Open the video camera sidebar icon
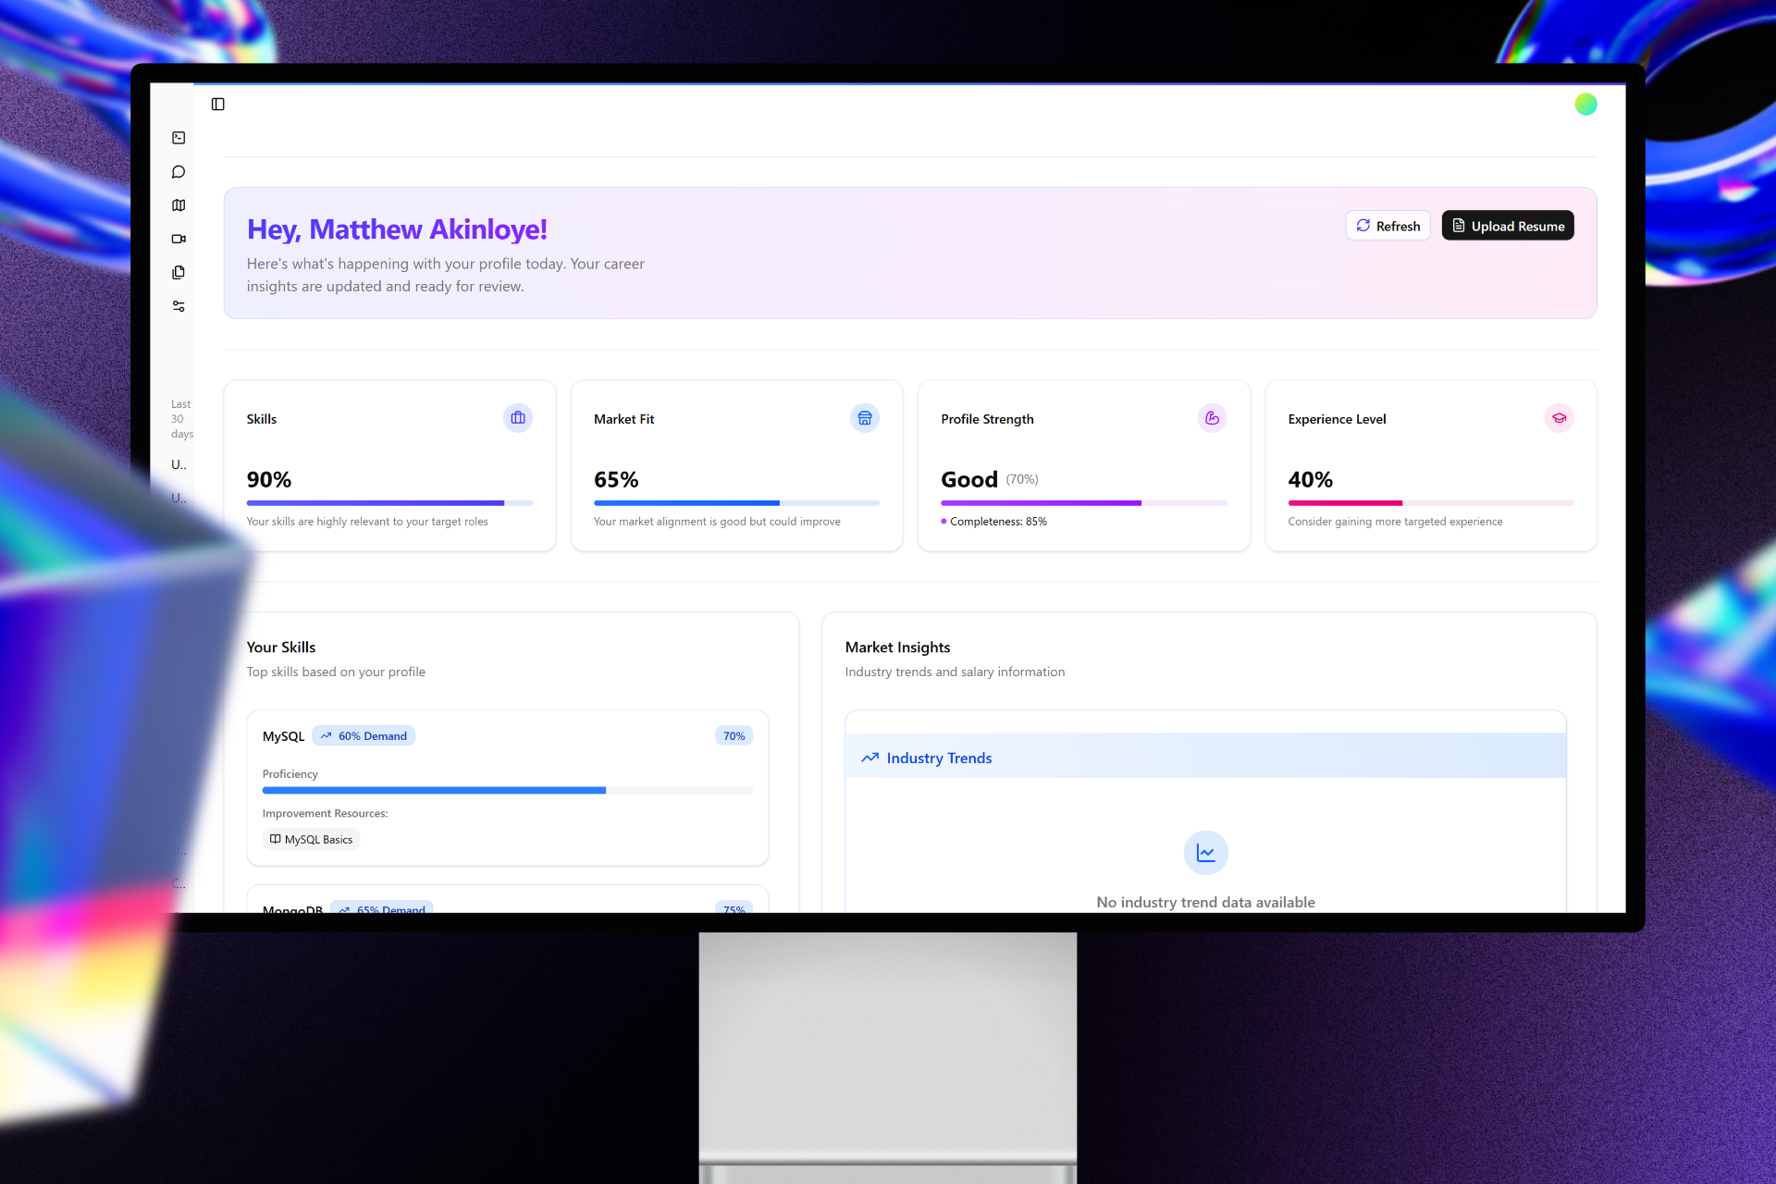 point(179,239)
